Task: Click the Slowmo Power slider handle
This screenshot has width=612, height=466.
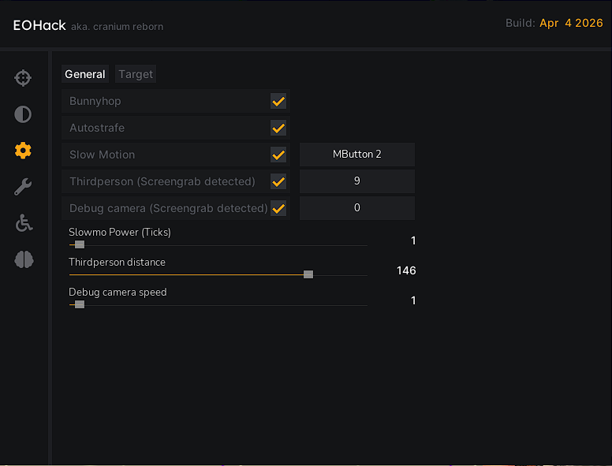Action: (x=80, y=244)
